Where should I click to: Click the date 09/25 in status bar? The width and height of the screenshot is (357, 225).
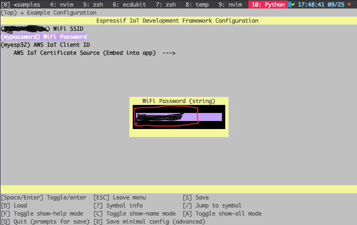click(336, 5)
